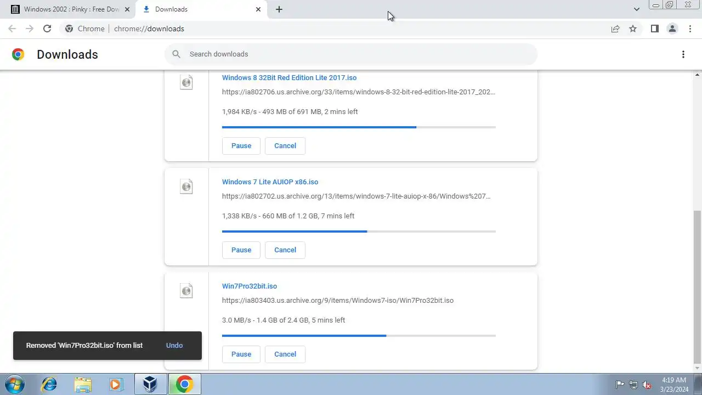
Task: Click the Downloads page heading
Action: click(67, 54)
